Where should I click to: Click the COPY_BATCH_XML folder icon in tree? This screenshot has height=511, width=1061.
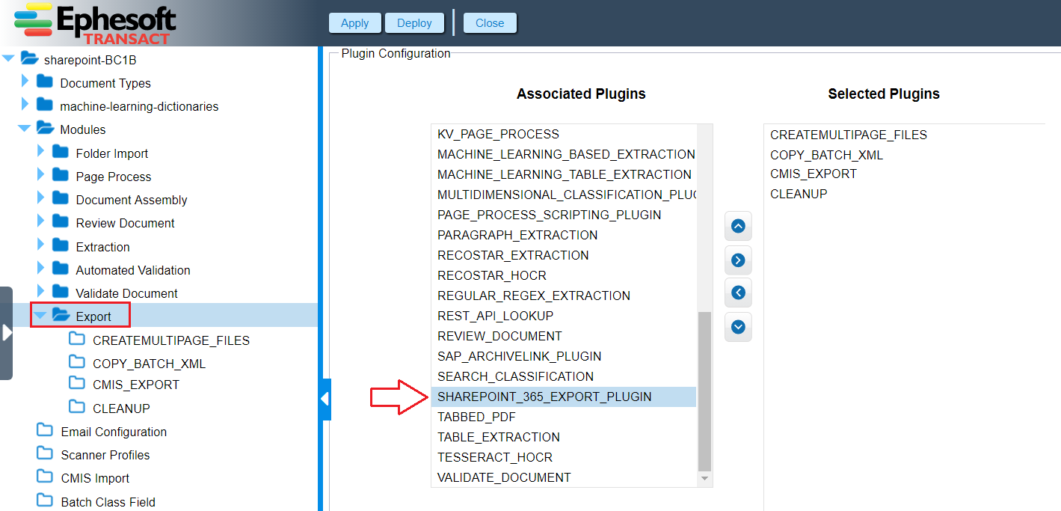point(77,362)
